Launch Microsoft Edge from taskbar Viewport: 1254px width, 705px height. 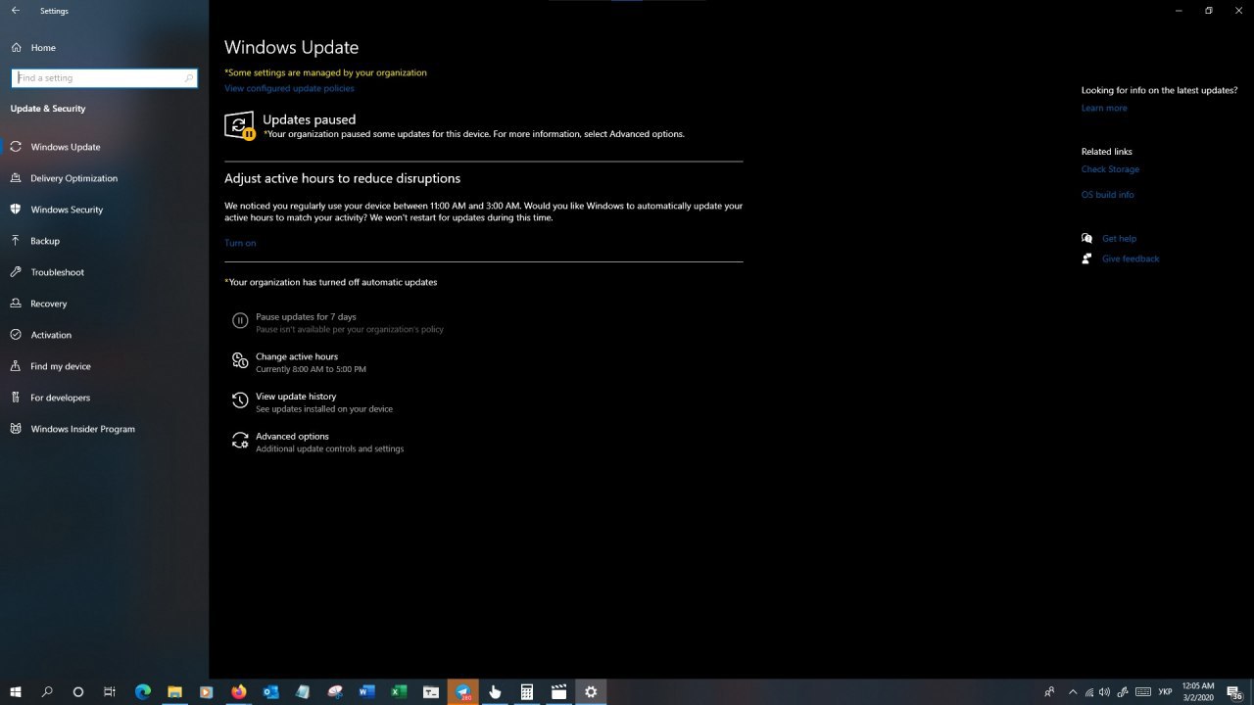tap(142, 691)
